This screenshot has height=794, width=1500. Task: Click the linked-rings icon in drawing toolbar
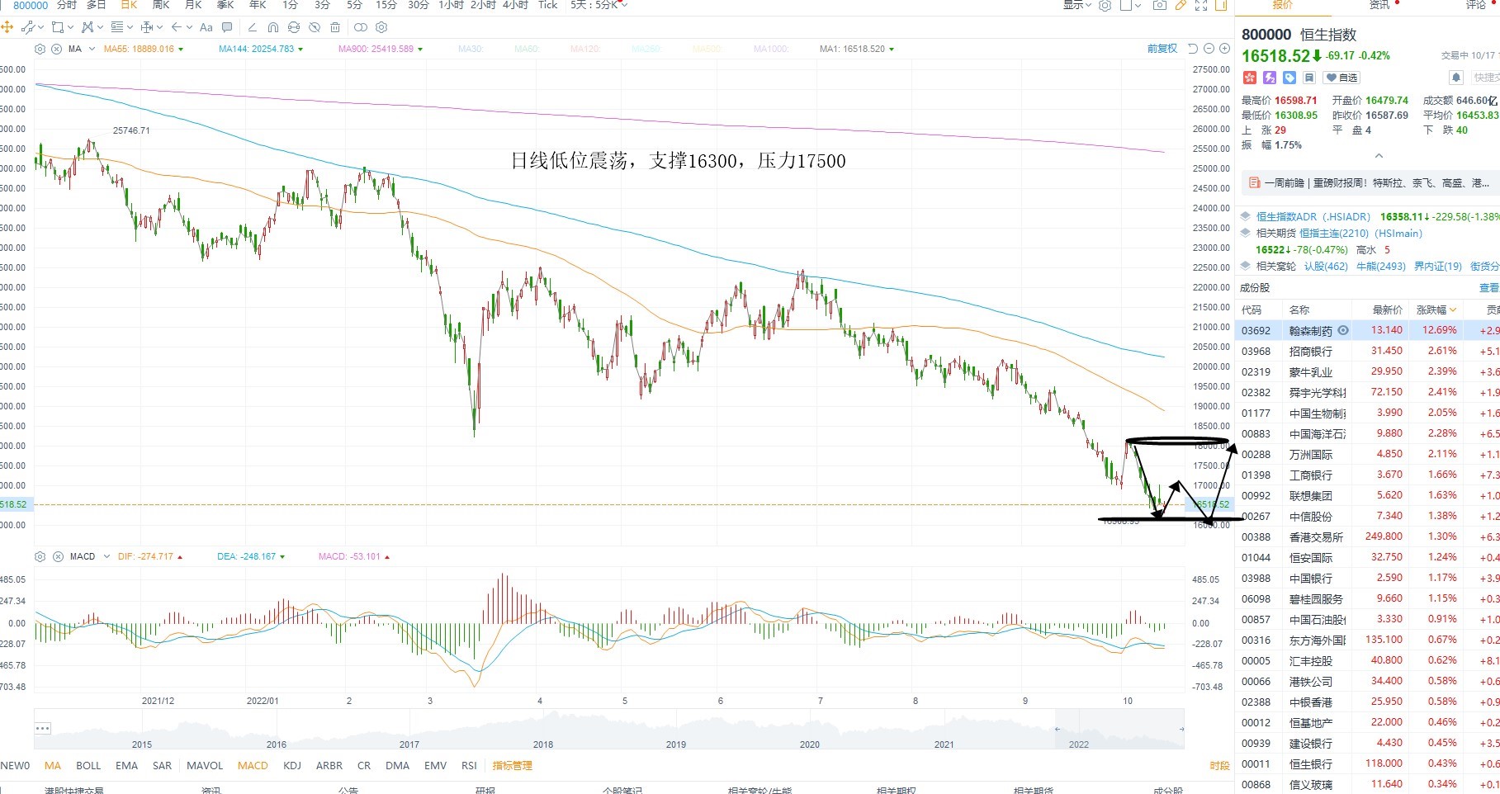[x=360, y=27]
